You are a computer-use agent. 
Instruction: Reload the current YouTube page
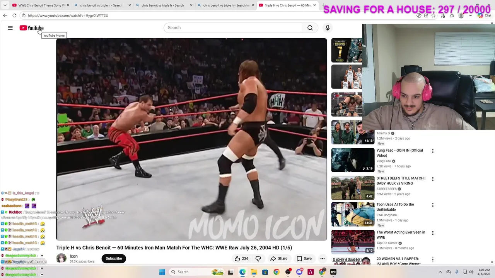(x=14, y=15)
